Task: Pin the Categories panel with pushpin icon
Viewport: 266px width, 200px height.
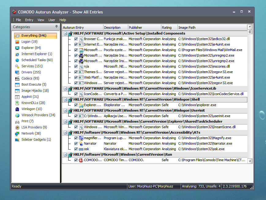Action: click(56, 27)
